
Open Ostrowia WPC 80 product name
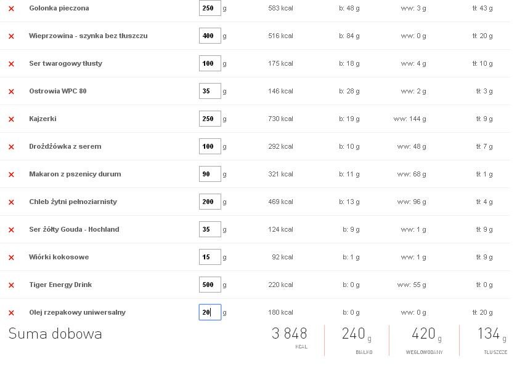(57, 91)
